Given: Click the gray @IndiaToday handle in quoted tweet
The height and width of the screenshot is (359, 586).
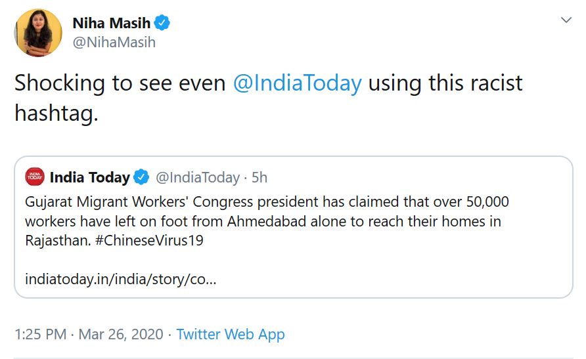Looking at the screenshot, I should 197,177.
